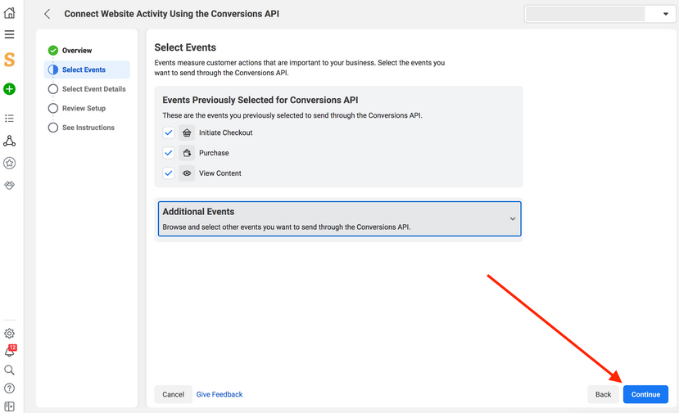The width and height of the screenshot is (679, 413).
Task: Click the Initiate Checkout basket icon
Action: 187,132
